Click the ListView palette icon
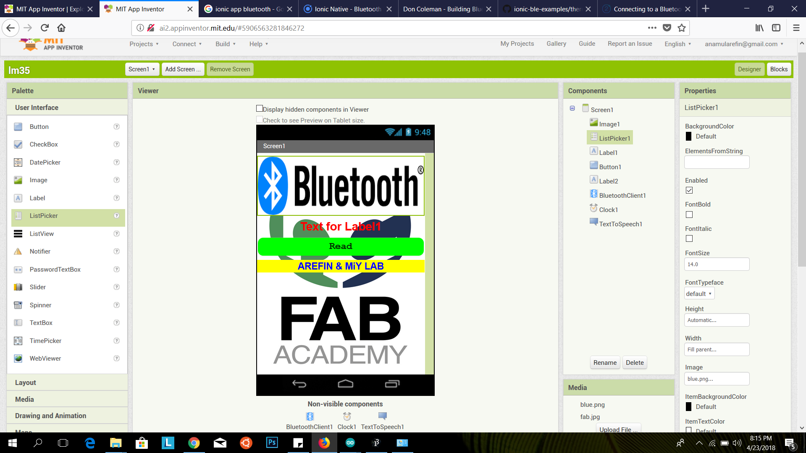806x453 pixels. (18, 234)
